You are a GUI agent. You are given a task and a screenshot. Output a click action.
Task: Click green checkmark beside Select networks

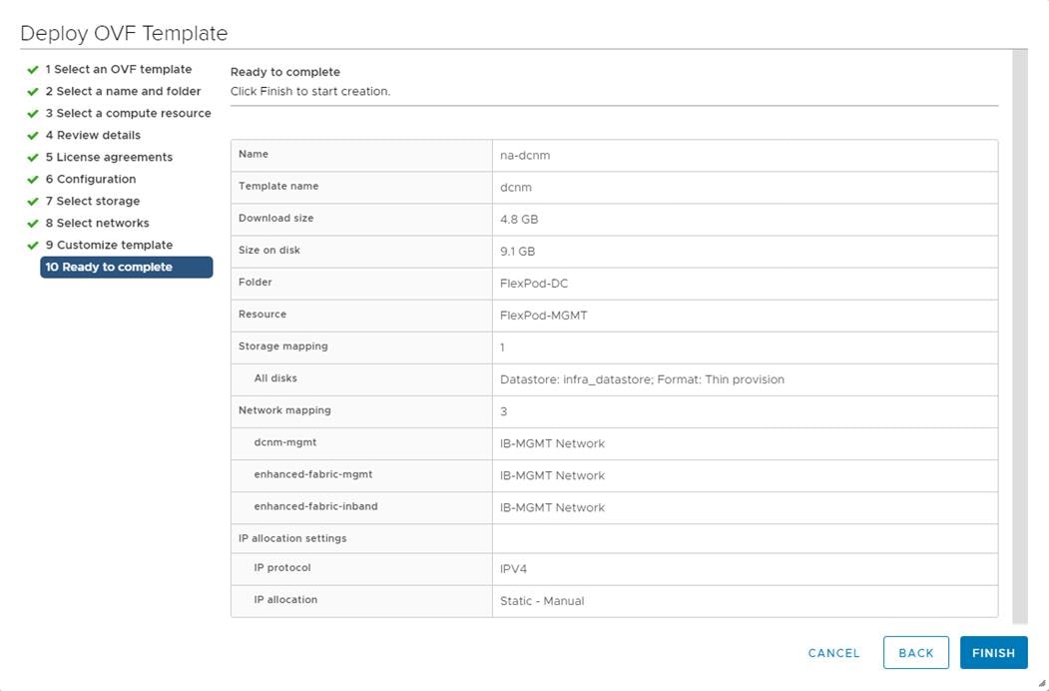pyautogui.click(x=33, y=224)
